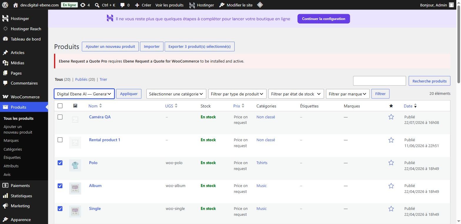
Task: Click the Recherche produits button
Action: click(430, 81)
